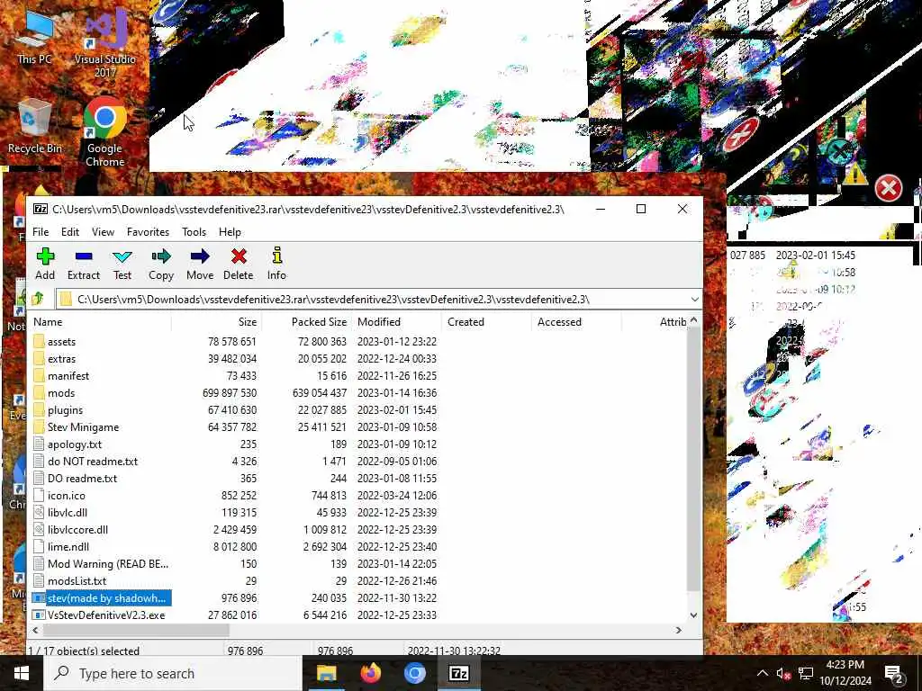
Task: Click the Add toolbar button
Action: [x=45, y=264]
